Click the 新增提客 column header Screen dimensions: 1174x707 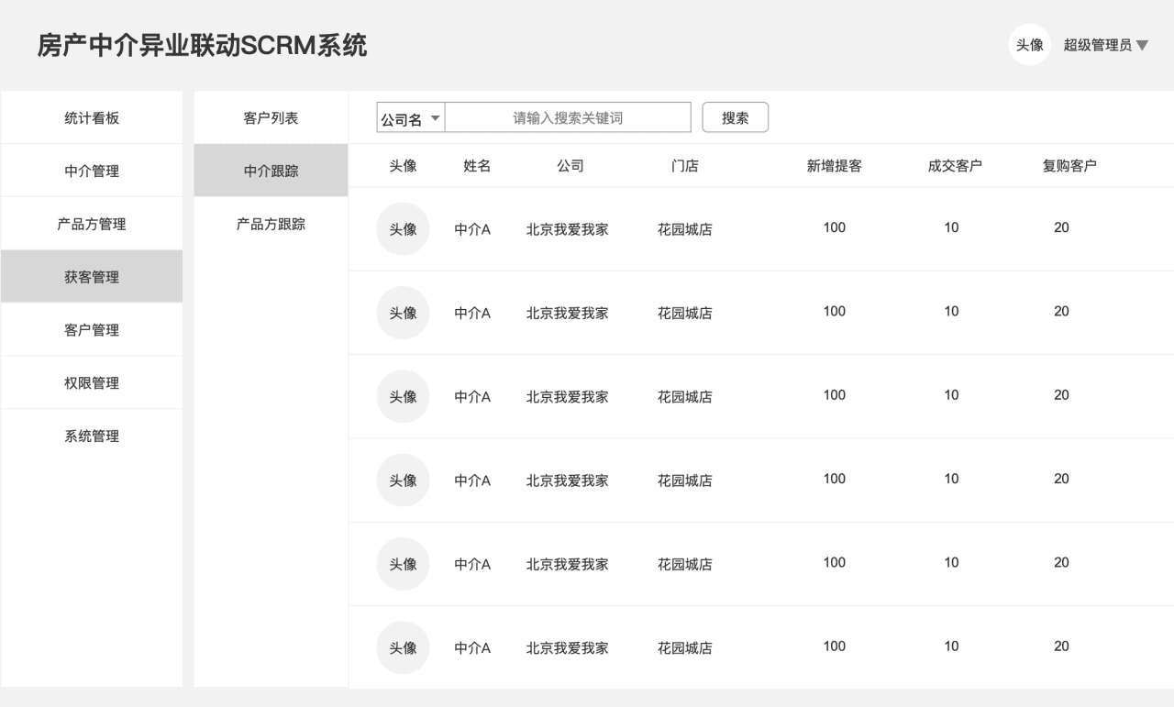click(x=834, y=166)
